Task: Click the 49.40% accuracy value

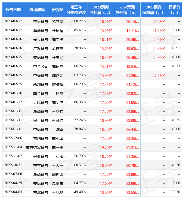Action: pyautogui.click(x=80, y=192)
